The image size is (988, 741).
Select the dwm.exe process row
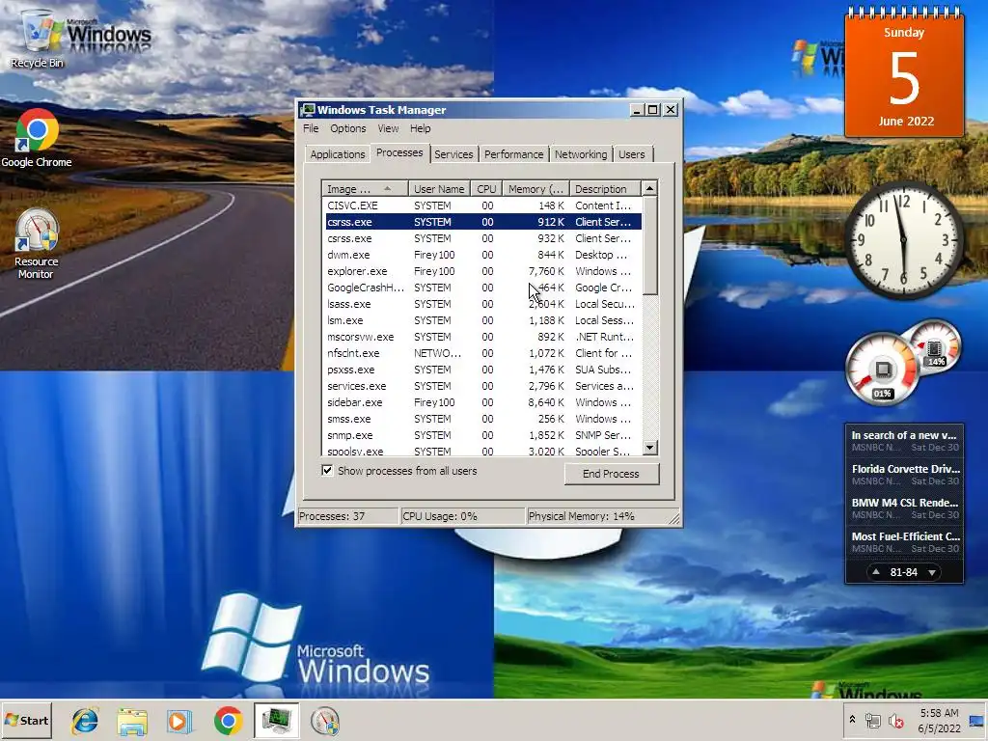point(482,255)
